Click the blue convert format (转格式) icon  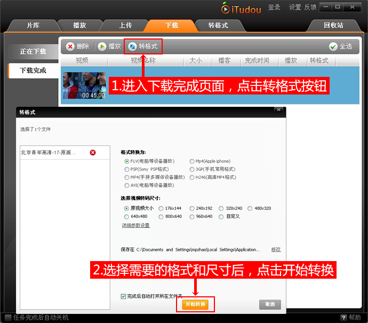pyautogui.click(x=132, y=46)
